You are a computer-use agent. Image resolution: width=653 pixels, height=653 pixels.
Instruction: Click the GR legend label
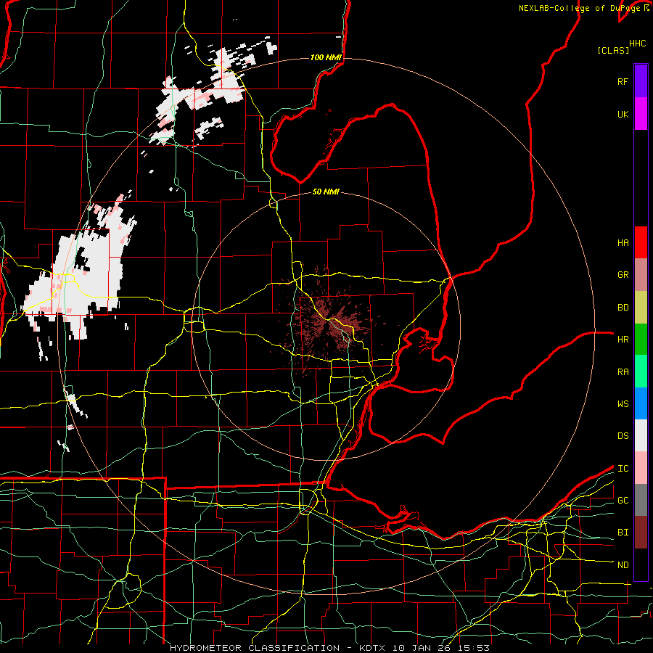pyautogui.click(x=623, y=275)
